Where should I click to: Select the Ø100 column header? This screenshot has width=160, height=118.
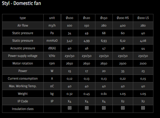click(69, 18)
